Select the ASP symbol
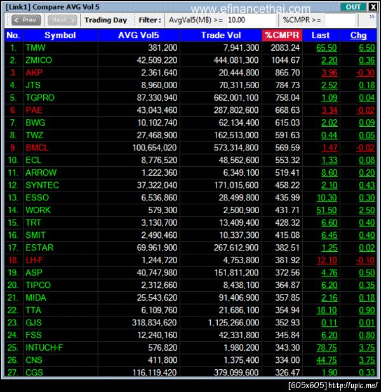Viewport: 381px width, 392px height. click(x=34, y=273)
